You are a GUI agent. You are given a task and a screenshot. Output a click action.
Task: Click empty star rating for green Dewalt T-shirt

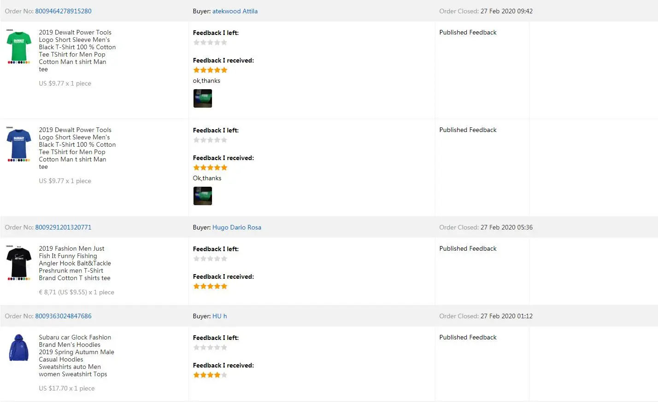pos(210,42)
